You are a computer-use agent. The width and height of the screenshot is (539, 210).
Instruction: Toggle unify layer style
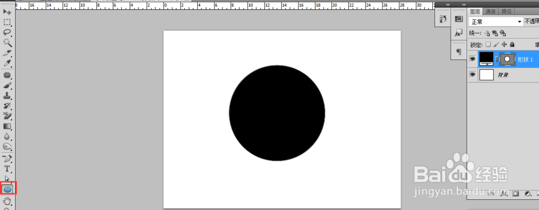click(x=502, y=33)
